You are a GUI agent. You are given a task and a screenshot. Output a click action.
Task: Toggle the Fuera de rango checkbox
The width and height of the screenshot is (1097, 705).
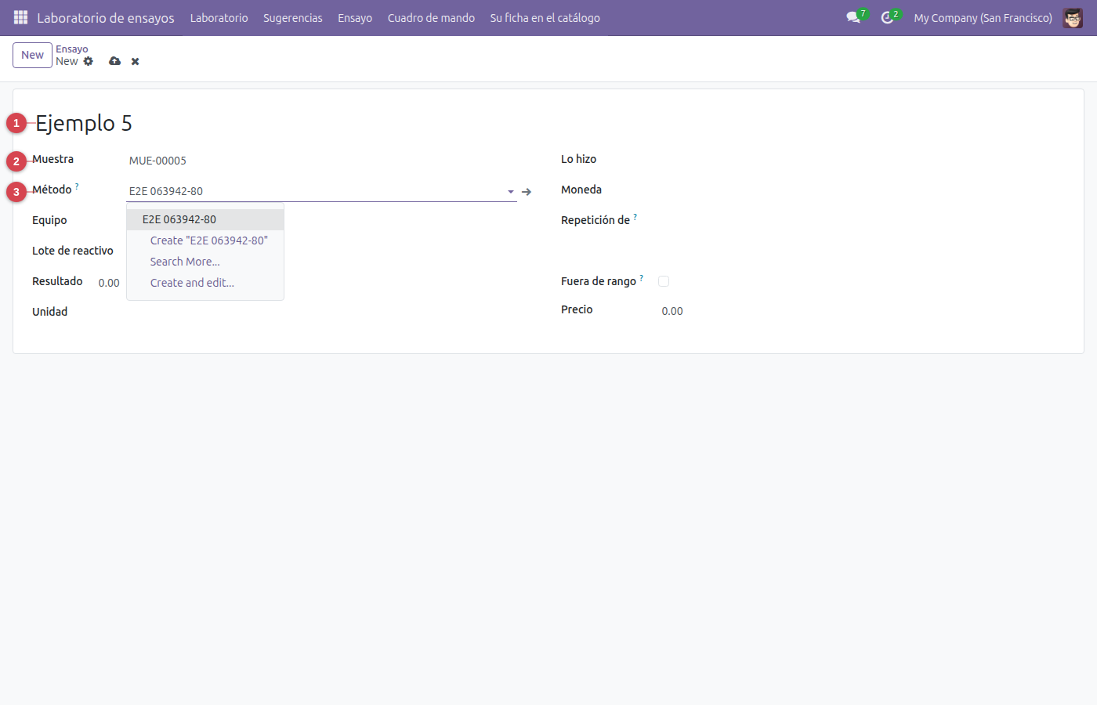tap(664, 281)
